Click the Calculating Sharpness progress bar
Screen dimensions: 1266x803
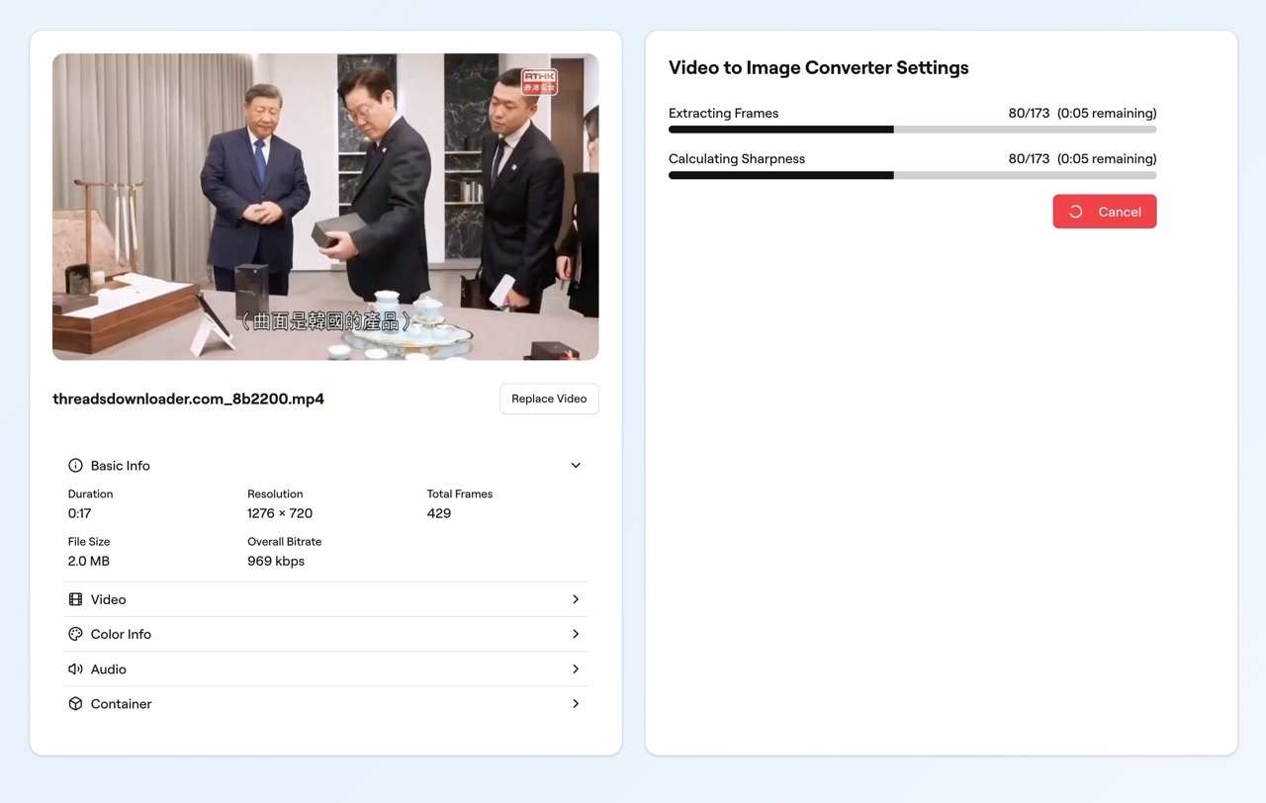(x=912, y=175)
